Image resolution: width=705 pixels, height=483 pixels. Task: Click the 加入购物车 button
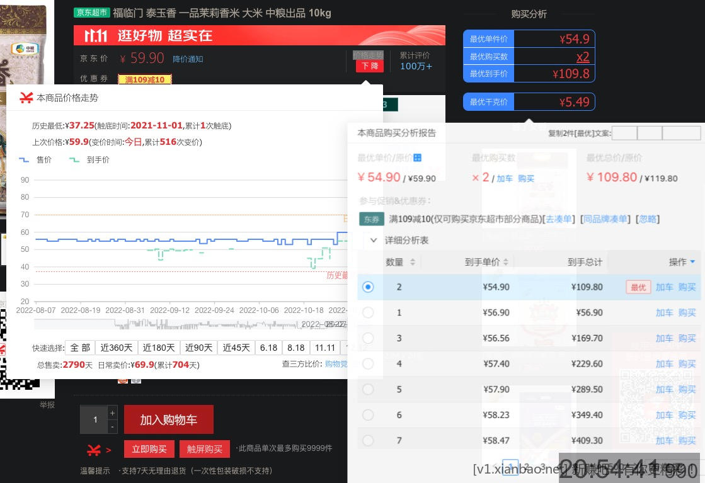pyautogui.click(x=169, y=419)
